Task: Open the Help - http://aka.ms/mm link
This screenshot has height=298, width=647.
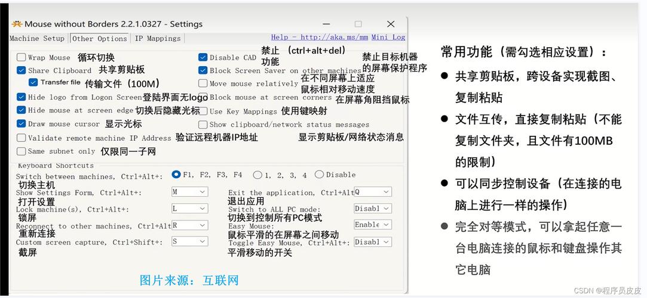Action: [320, 38]
